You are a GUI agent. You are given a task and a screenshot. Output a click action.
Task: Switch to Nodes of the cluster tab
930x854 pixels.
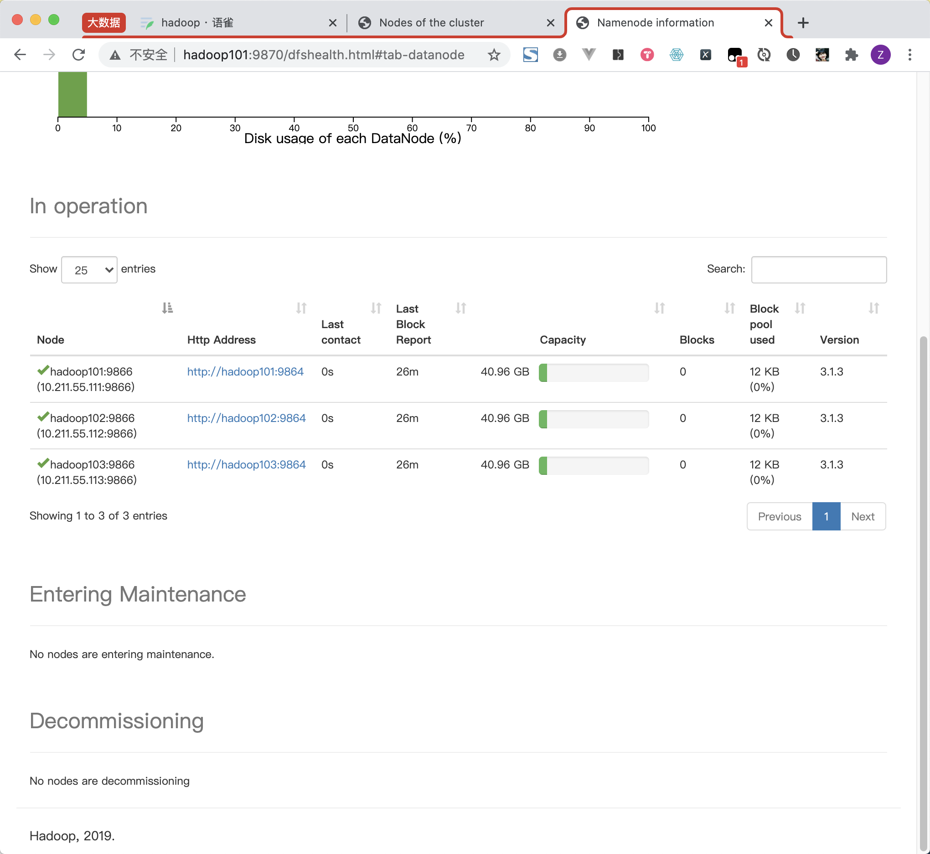pyautogui.click(x=431, y=23)
